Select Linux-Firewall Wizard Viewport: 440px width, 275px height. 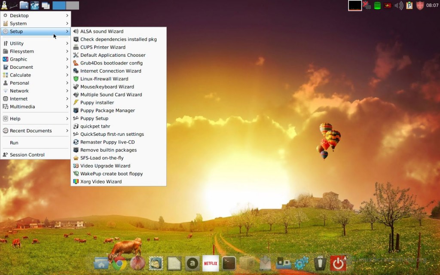pyautogui.click(x=104, y=79)
